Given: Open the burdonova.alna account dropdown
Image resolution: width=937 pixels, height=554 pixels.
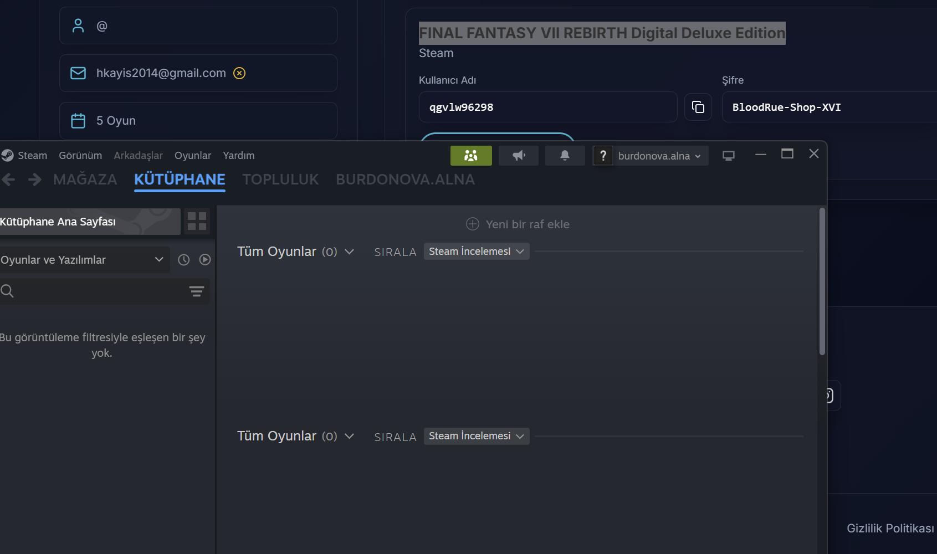Looking at the screenshot, I should [x=659, y=156].
